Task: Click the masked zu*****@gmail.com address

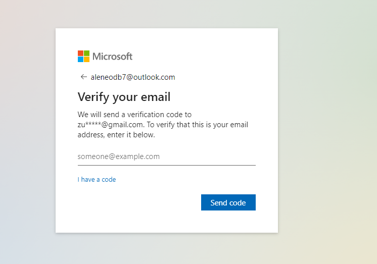Action: (111, 125)
